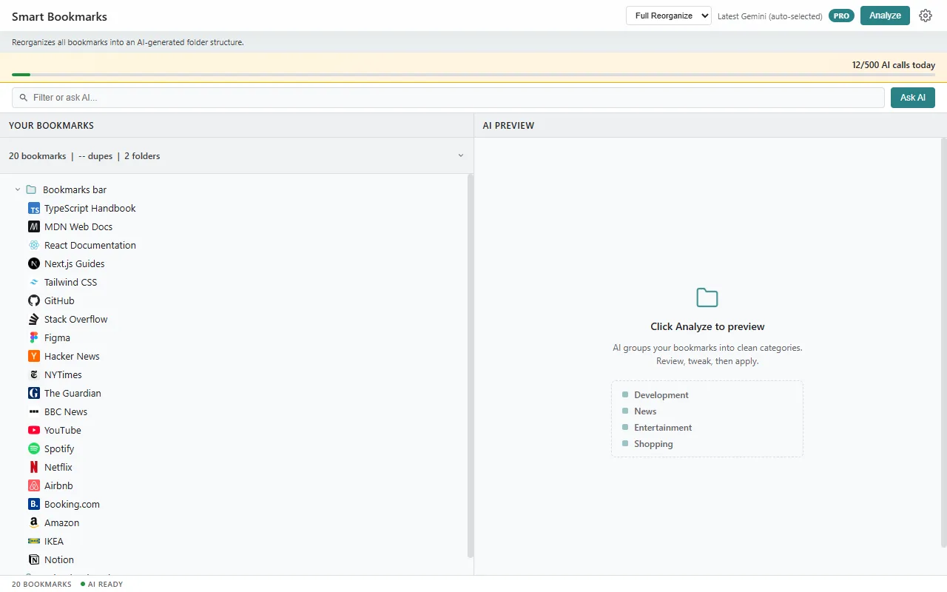Click the YouTube play icon
This screenshot has height=592, width=947.
click(x=33, y=431)
